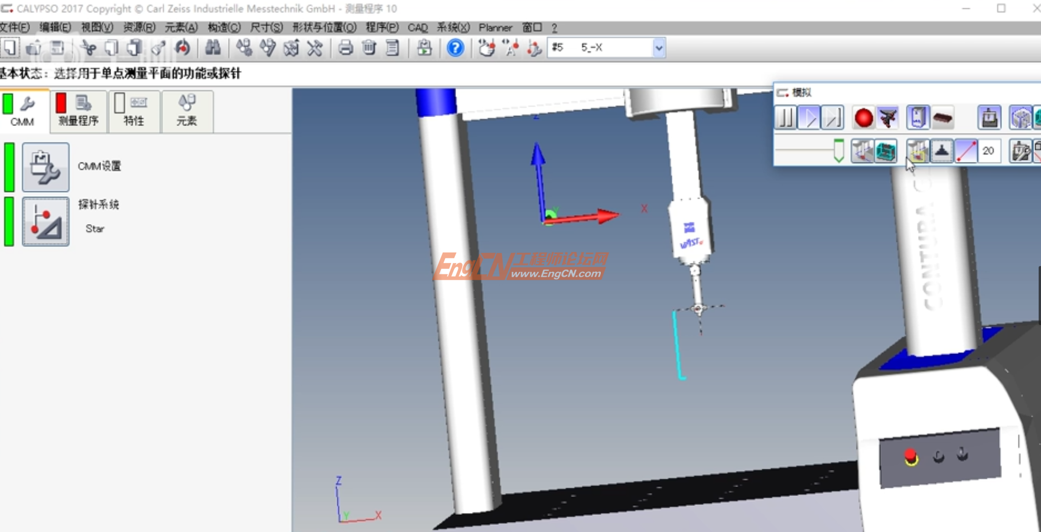Open the 程序(P) menu
Screen dimensions: 1041x532
(382, 28)
